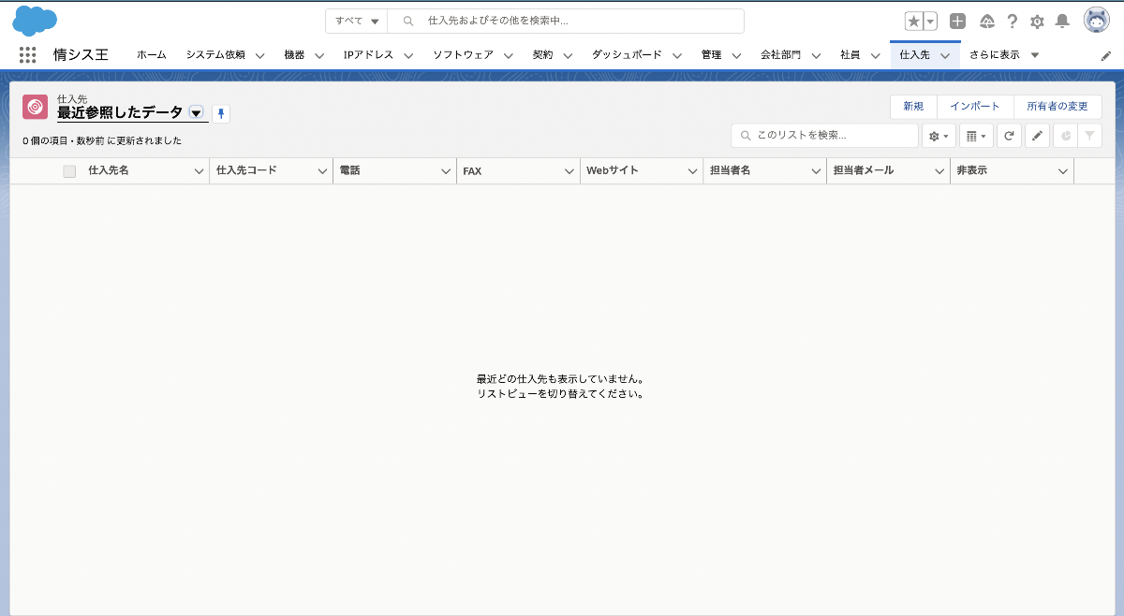Click the インポート button
Image resolution: width=1124 pixels, height=616 pixels.
coord(975,107)
